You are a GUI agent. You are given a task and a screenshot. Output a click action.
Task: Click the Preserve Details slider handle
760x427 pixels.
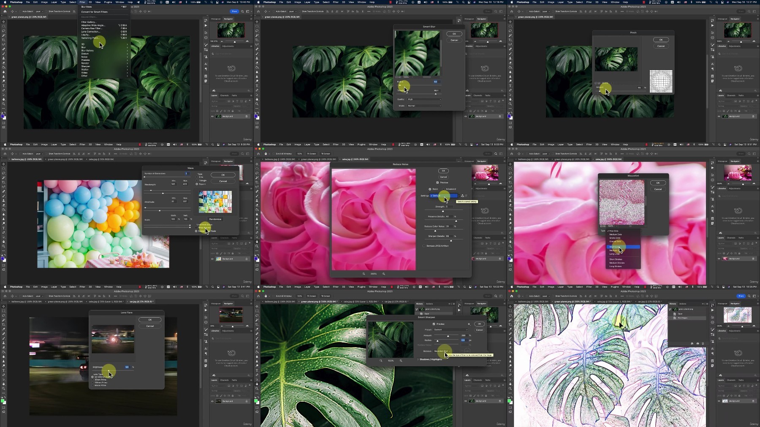click(x=456, y=220)
